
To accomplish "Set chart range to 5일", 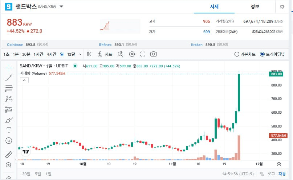I will (x=38, y=174).
